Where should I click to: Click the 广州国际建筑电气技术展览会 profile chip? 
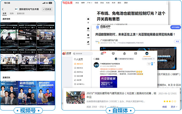click(x=124, y=59)
